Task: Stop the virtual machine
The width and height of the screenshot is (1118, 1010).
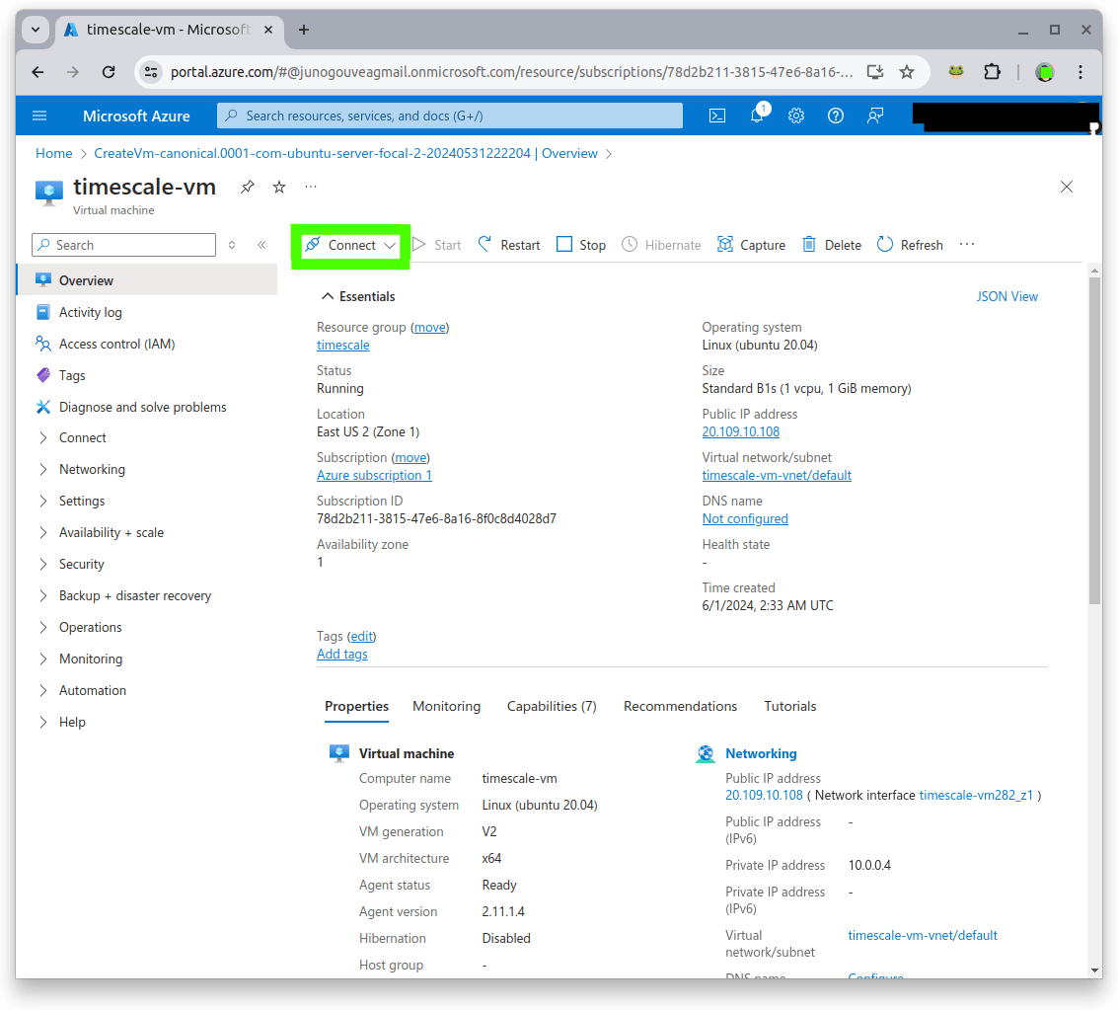Action: pyautogui.click(x=580, y=244)
